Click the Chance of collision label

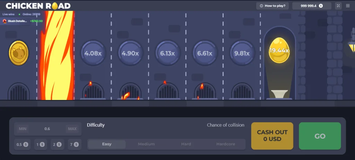click(x=225, y=125)
